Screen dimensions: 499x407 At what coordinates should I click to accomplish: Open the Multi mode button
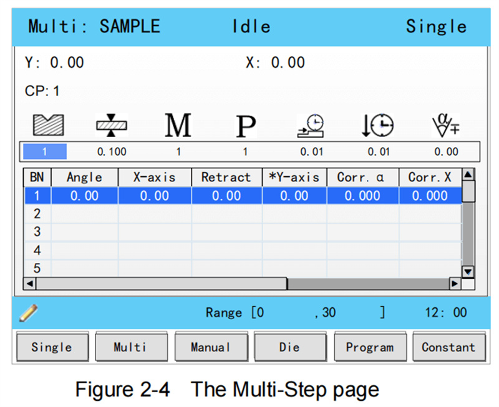tap(131, 347)
